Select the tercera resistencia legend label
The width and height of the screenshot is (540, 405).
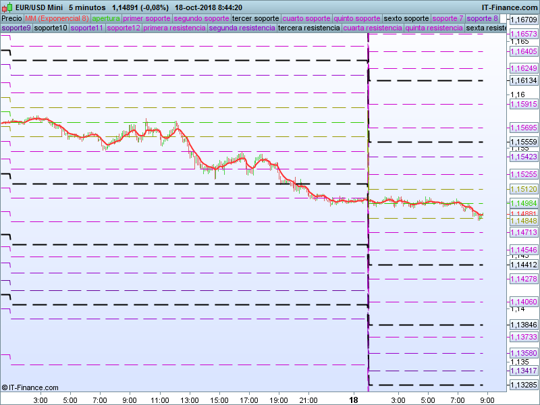(309, 28)
